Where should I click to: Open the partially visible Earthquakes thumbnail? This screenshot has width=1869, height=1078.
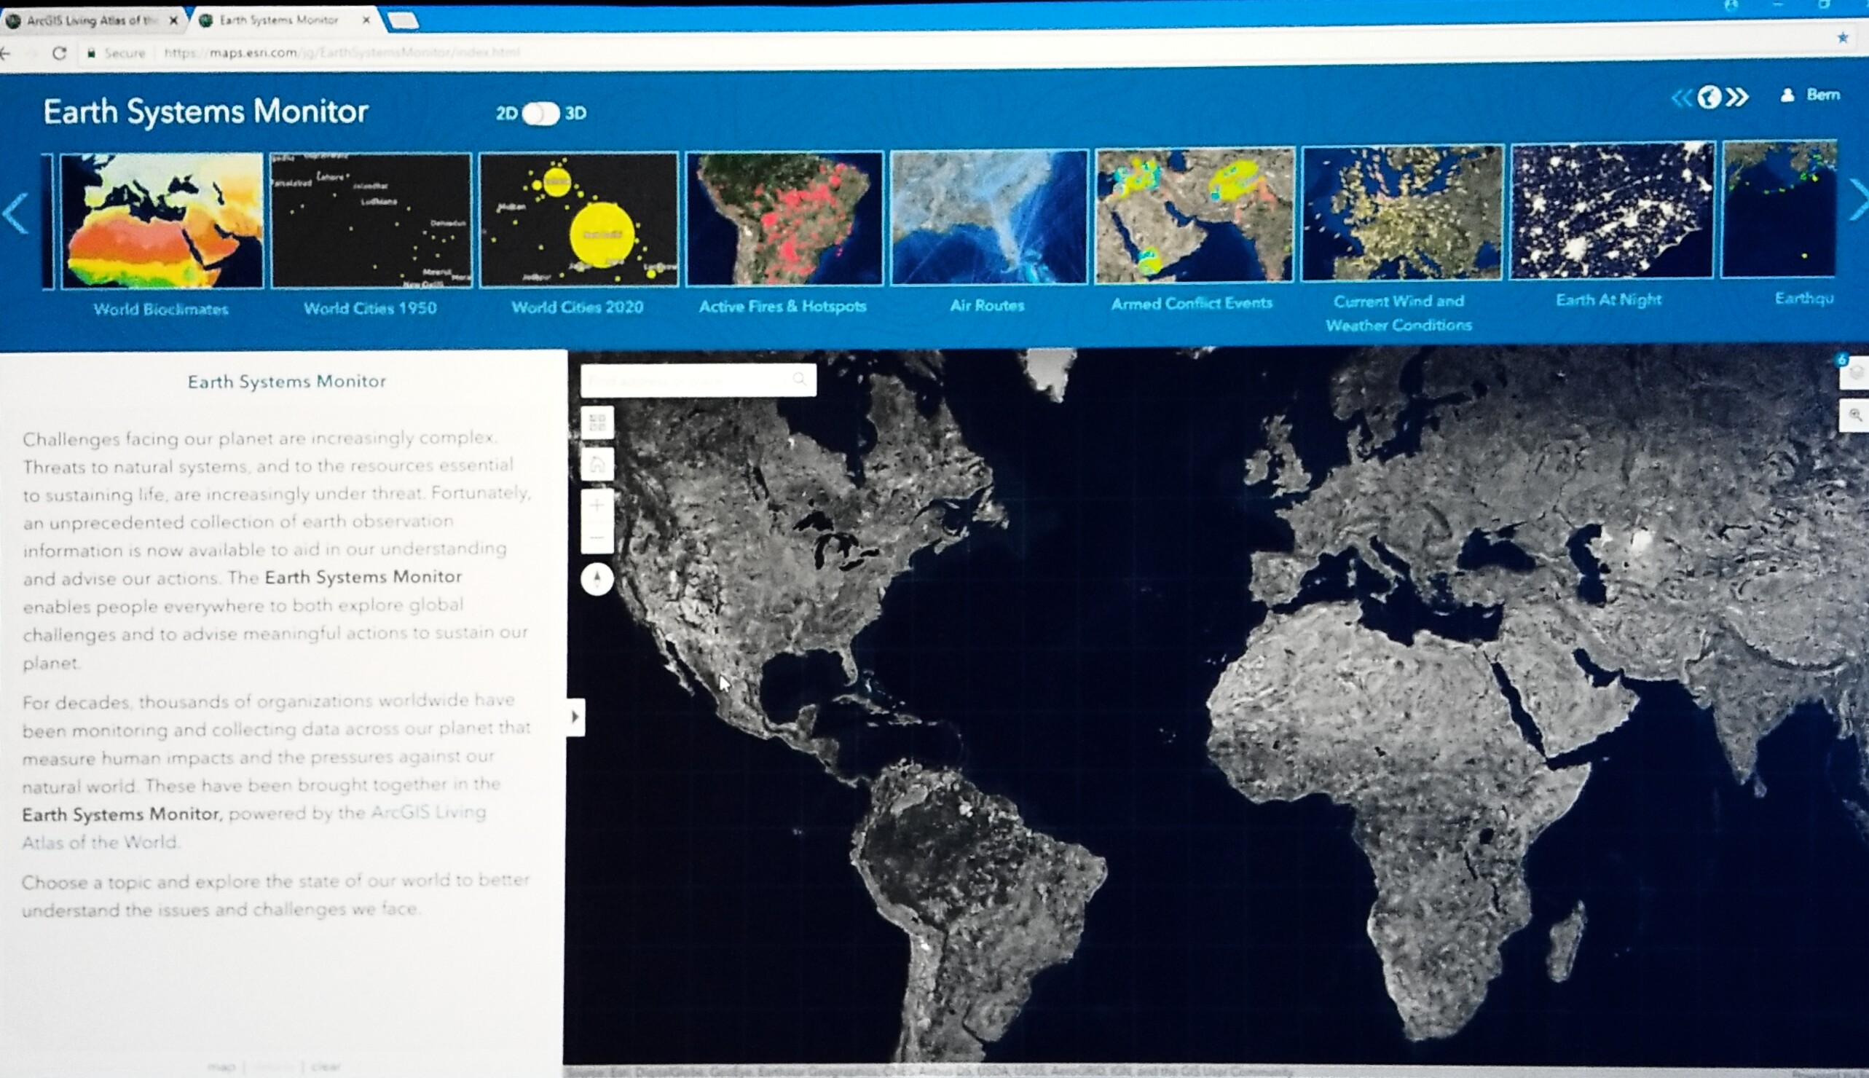[1779, 210]
